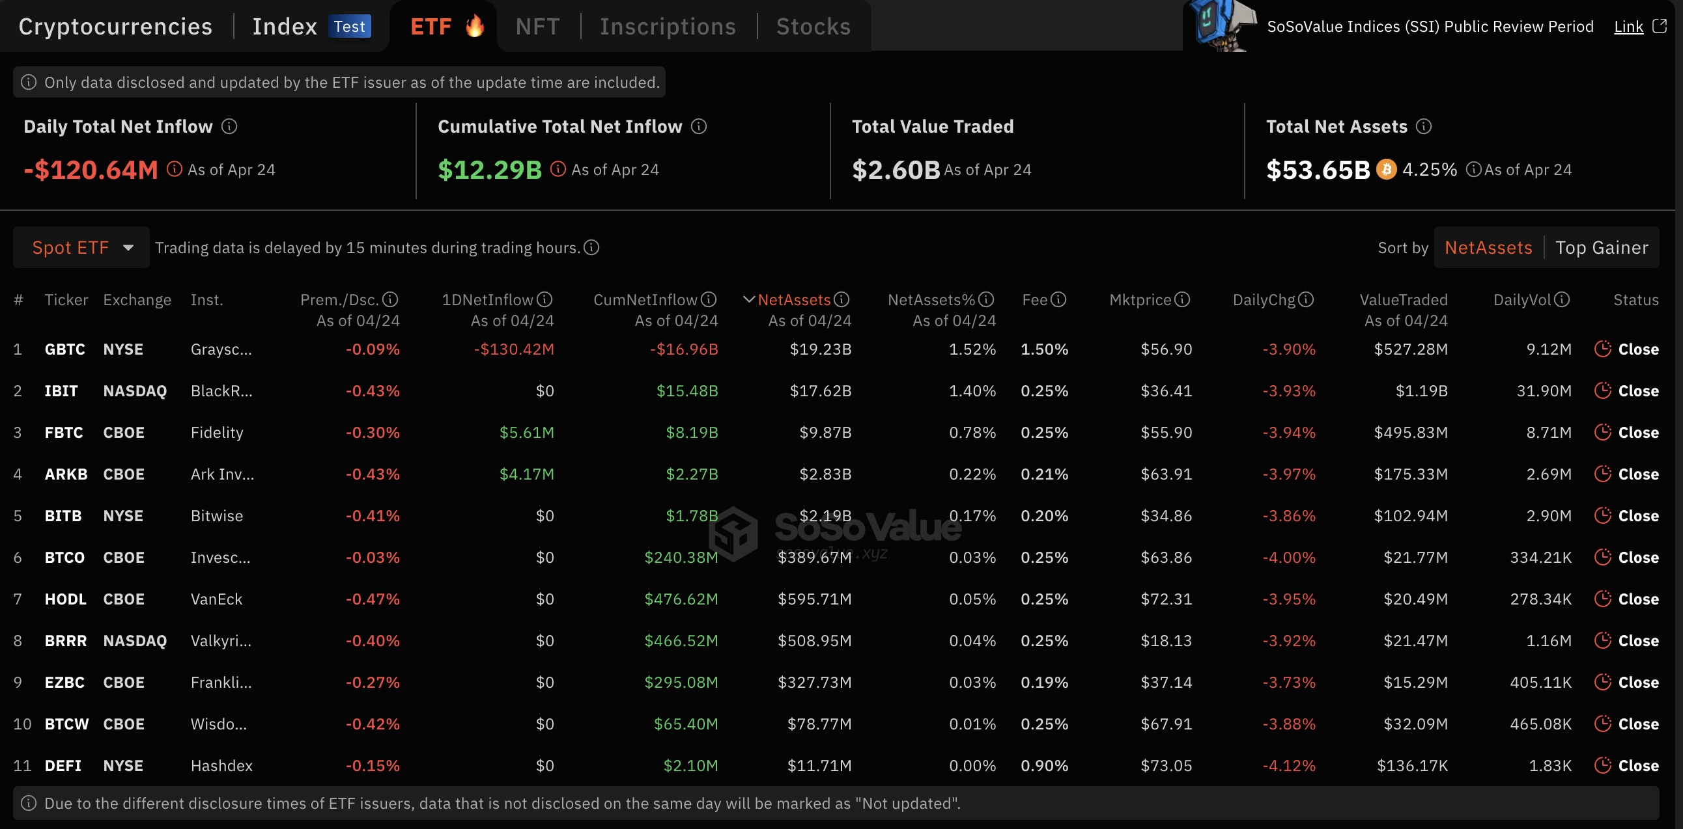This screenshot has height=829, width=1683.
Task: Click the orange Bitcoin coin icon
Action: (1387, 170)
